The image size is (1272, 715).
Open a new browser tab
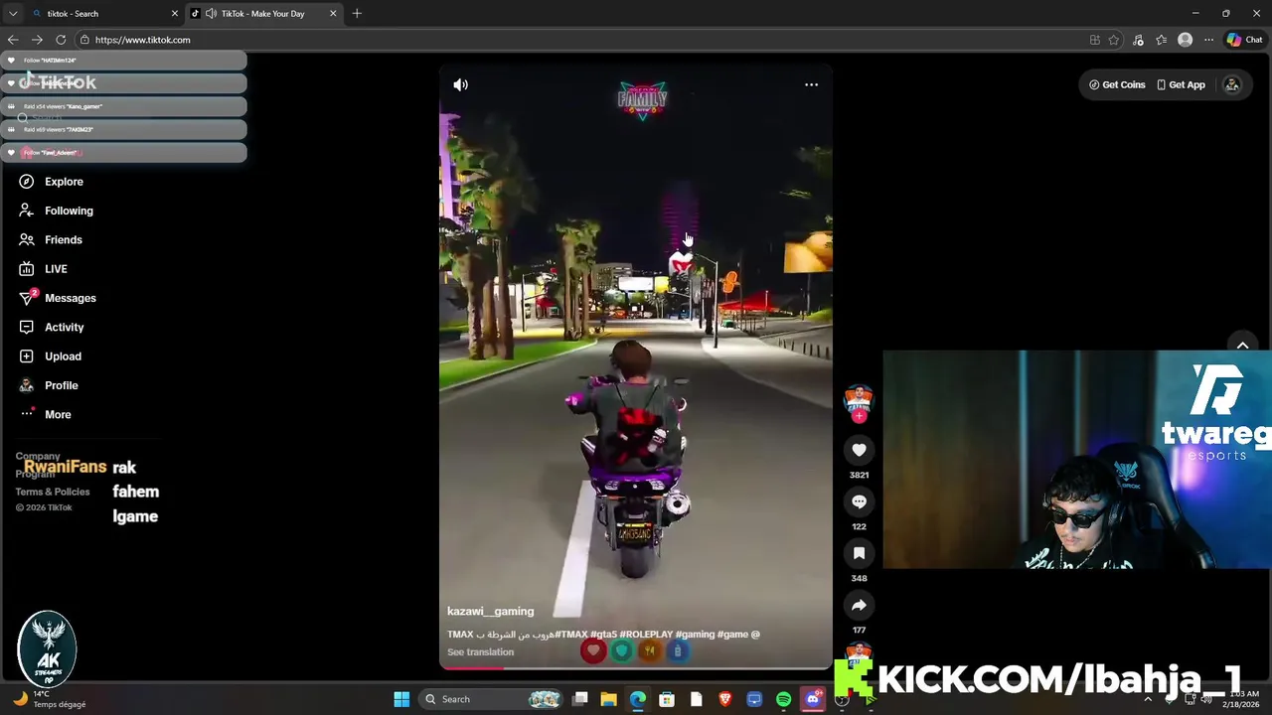pyautogui.click(x=357, y=14)
